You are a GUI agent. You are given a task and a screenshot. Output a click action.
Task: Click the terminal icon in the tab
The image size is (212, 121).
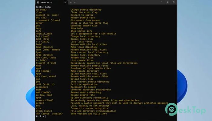(38, 2)
